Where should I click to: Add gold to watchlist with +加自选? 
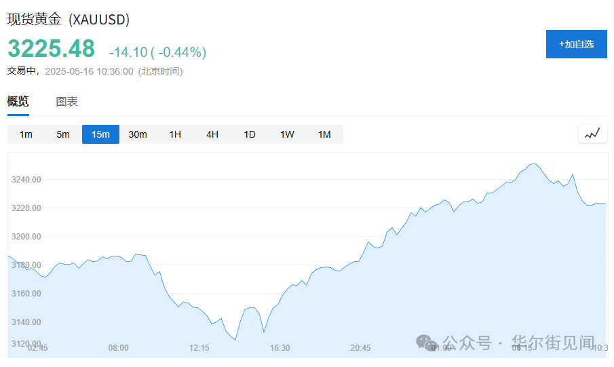[x=577, y=44]
